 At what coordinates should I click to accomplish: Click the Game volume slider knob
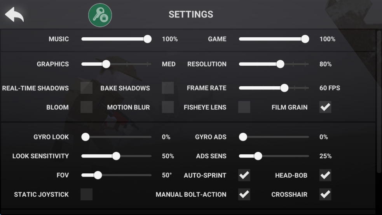coord(305,39)
